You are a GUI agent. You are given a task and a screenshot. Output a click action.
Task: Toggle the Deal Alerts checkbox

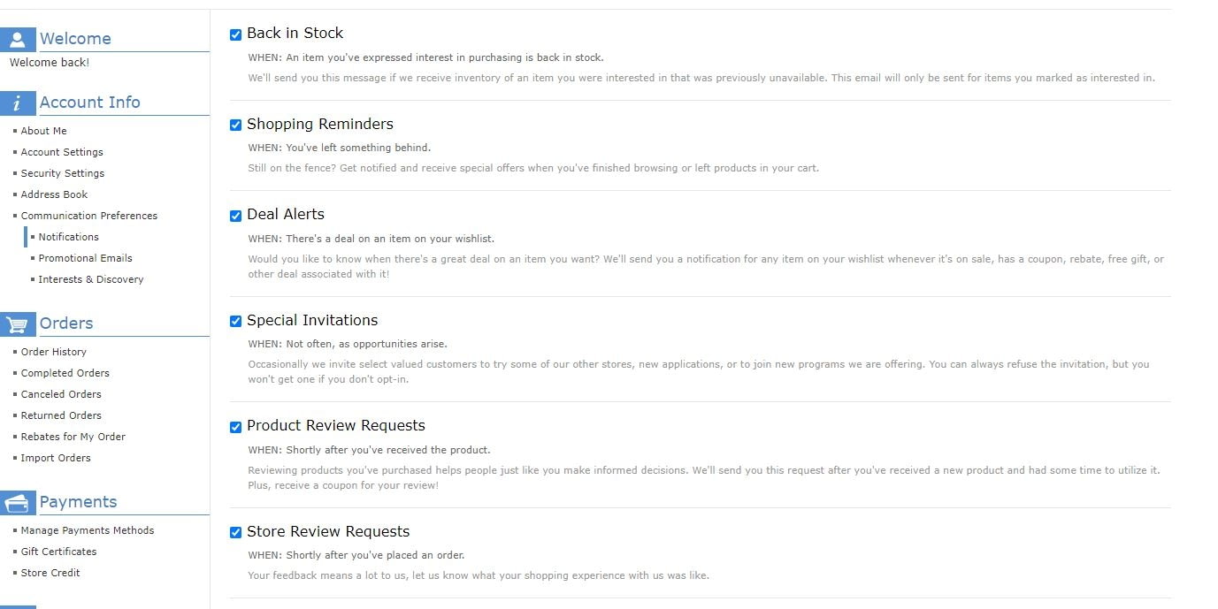(x=235, y=215)
